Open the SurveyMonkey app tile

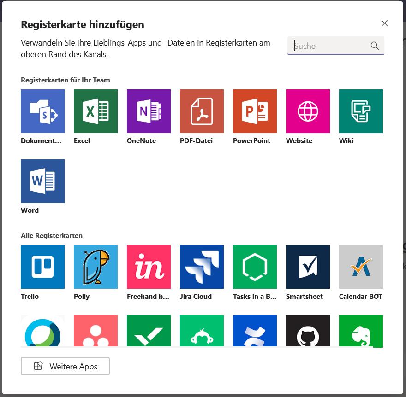click(x=202, y=331)
